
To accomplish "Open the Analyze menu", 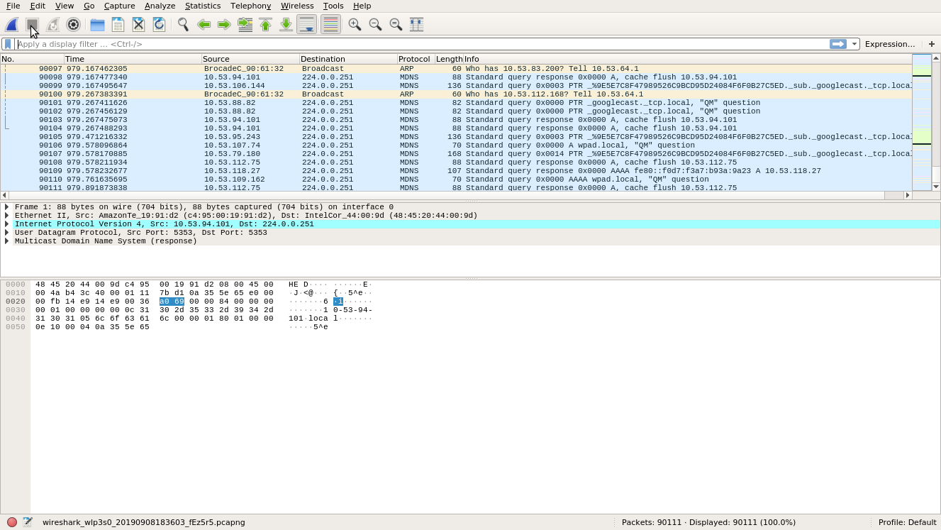I will 160,6.
